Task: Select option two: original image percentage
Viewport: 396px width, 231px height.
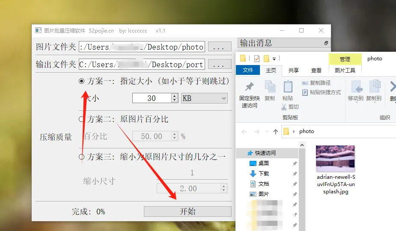Action: 81,119
